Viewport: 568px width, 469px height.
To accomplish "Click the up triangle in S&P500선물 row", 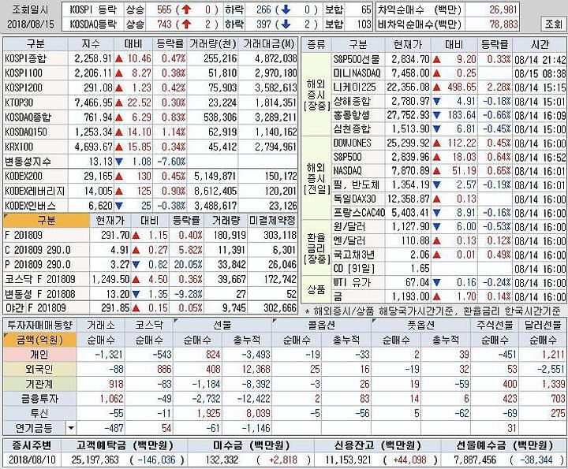I will pyautogui.click(x=436, y=59).
